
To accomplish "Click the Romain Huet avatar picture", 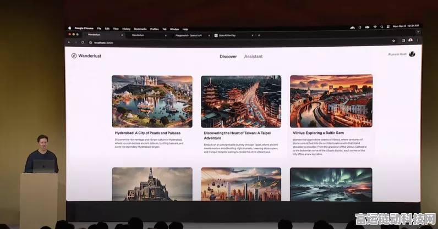I will click(412, 54).
